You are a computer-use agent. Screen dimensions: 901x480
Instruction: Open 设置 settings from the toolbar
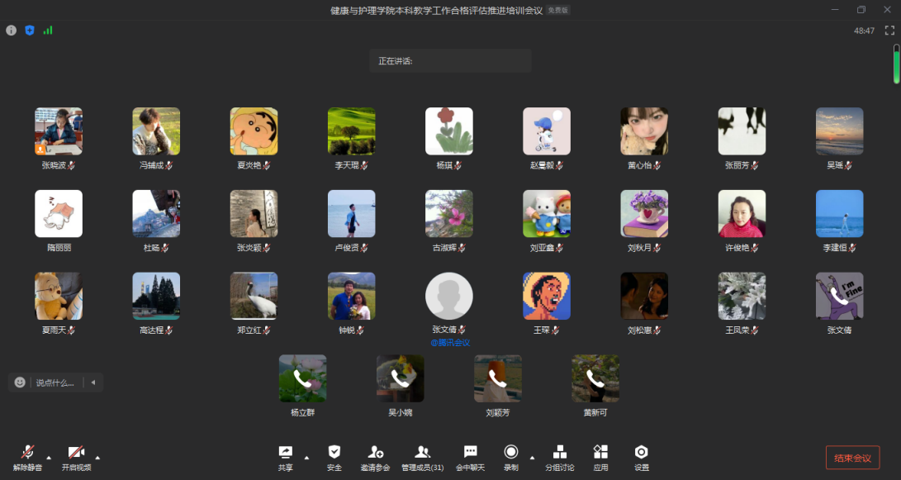(641, 457)
